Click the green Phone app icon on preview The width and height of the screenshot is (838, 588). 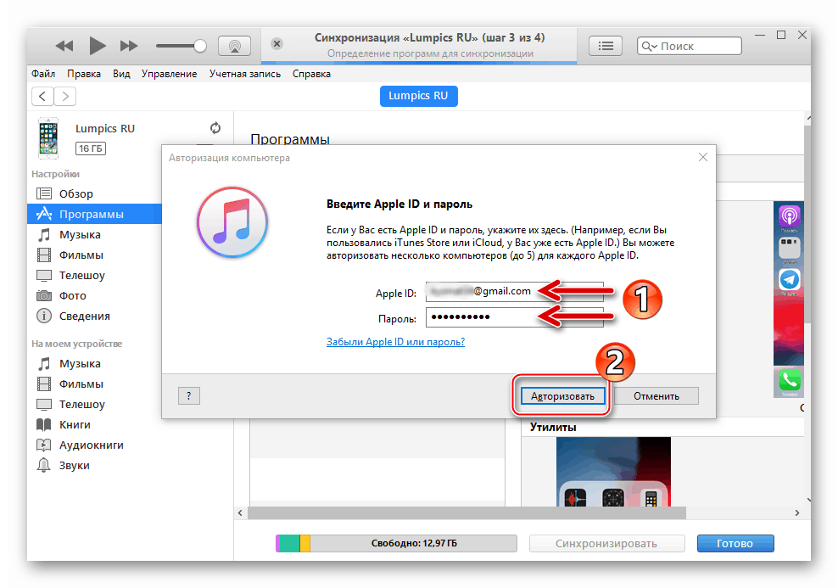789,380
